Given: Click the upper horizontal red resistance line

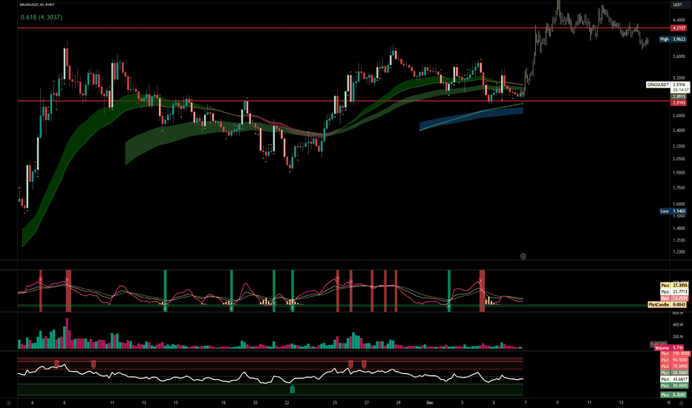Looking at the screenshot, I should 345,27.
